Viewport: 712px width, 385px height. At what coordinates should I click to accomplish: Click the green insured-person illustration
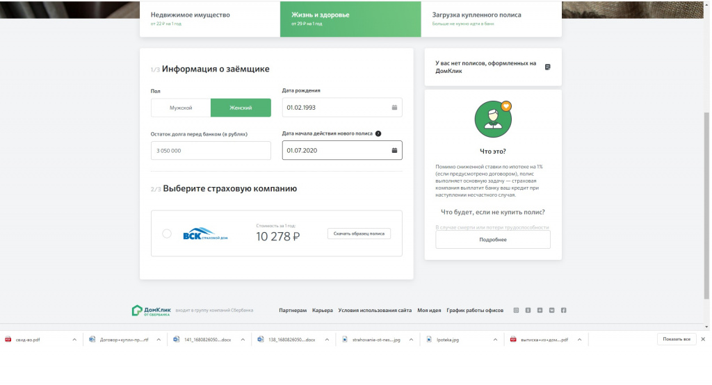(x=493, y=119)
